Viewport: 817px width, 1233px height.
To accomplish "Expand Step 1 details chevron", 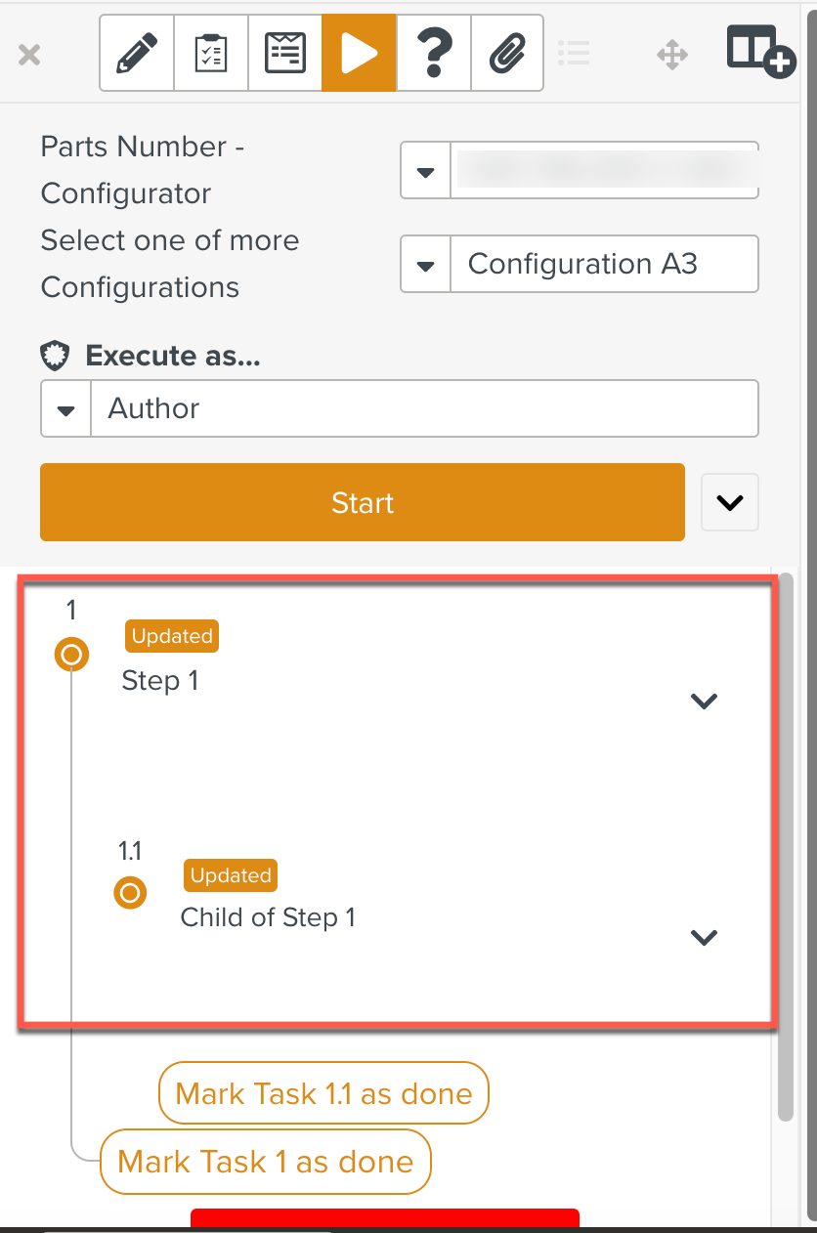I will 704,701.
